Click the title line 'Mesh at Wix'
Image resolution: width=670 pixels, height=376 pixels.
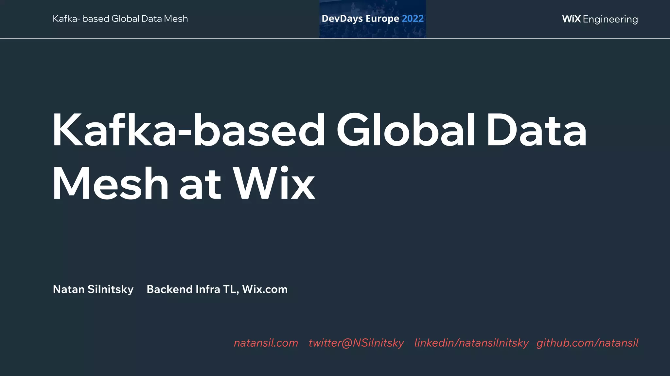183,183
